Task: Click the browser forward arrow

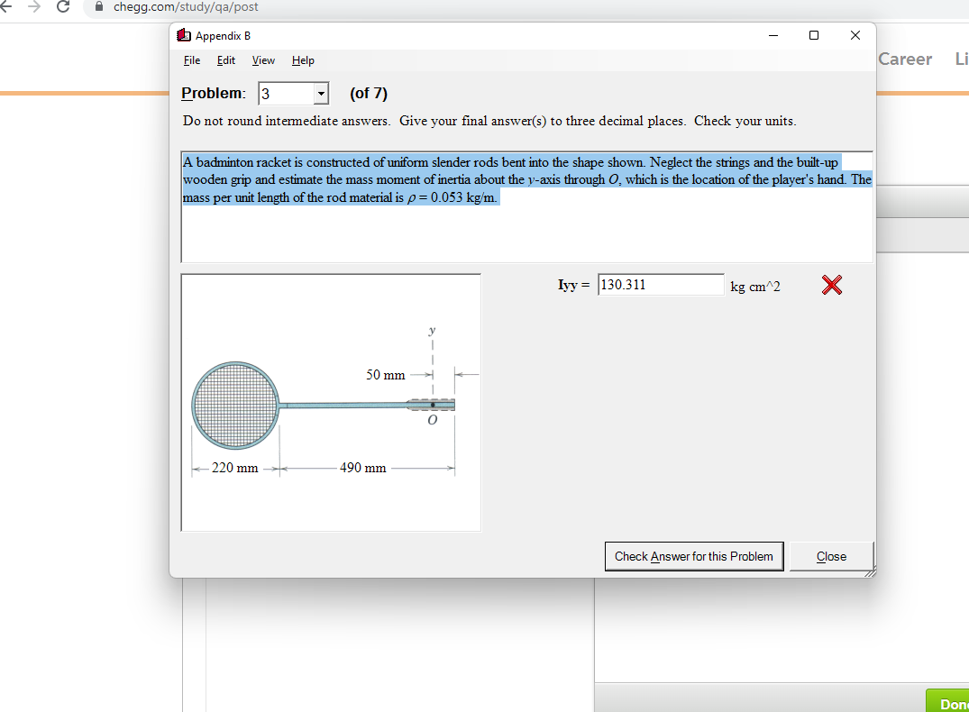Action: (x=34, y=7)
